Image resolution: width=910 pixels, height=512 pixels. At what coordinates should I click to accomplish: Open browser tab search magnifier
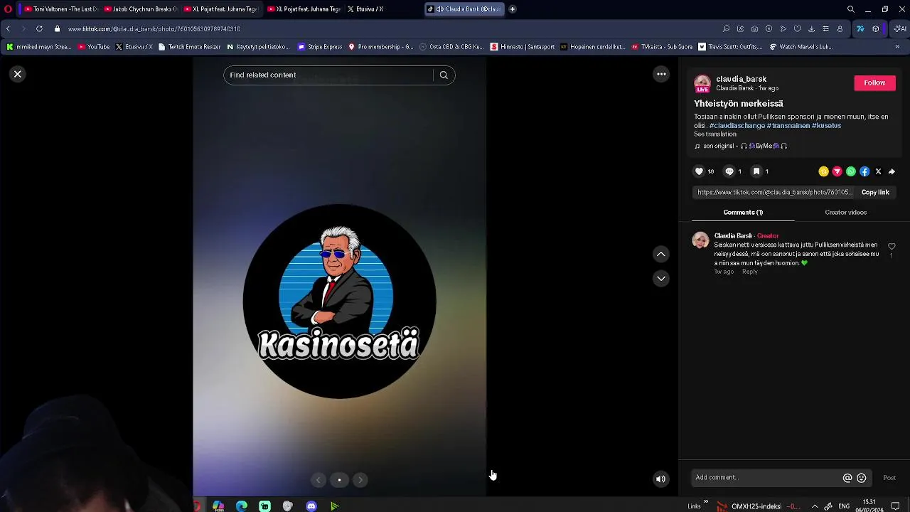[x=851, y=9]
